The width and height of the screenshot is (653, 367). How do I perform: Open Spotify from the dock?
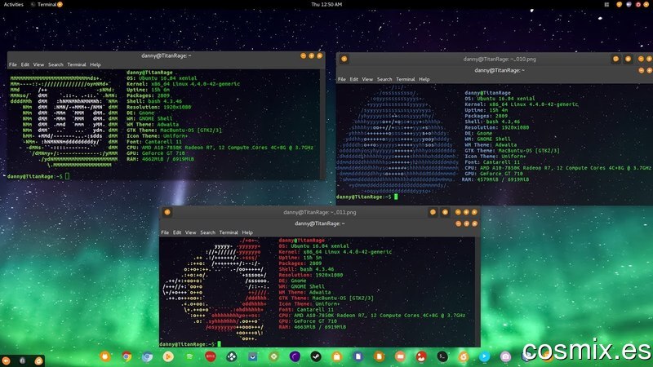coord(189,356)
